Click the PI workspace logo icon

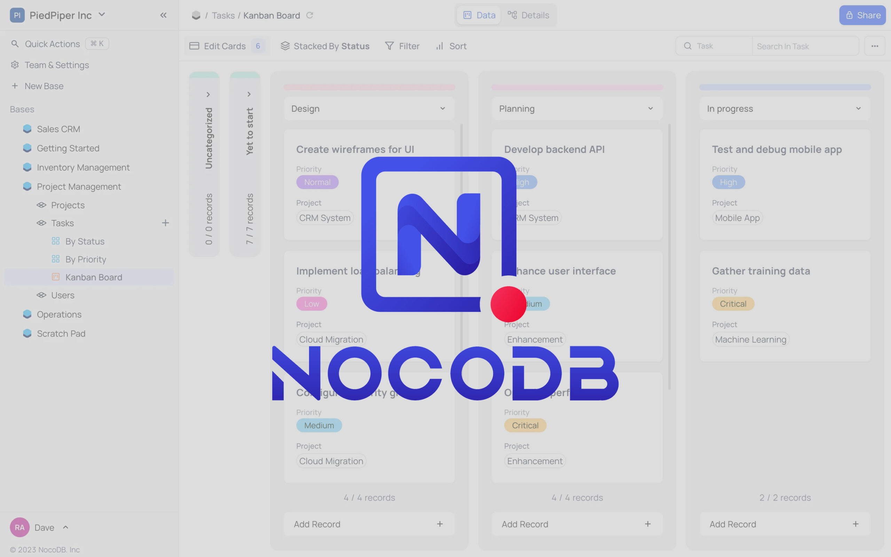[17, 15]
